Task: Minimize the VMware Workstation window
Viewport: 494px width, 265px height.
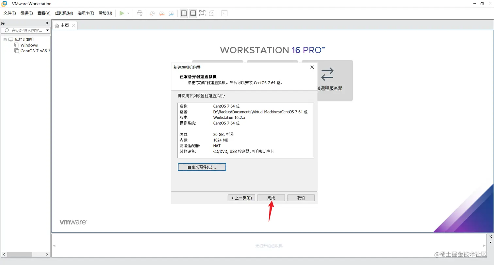Action: point(474,4)
